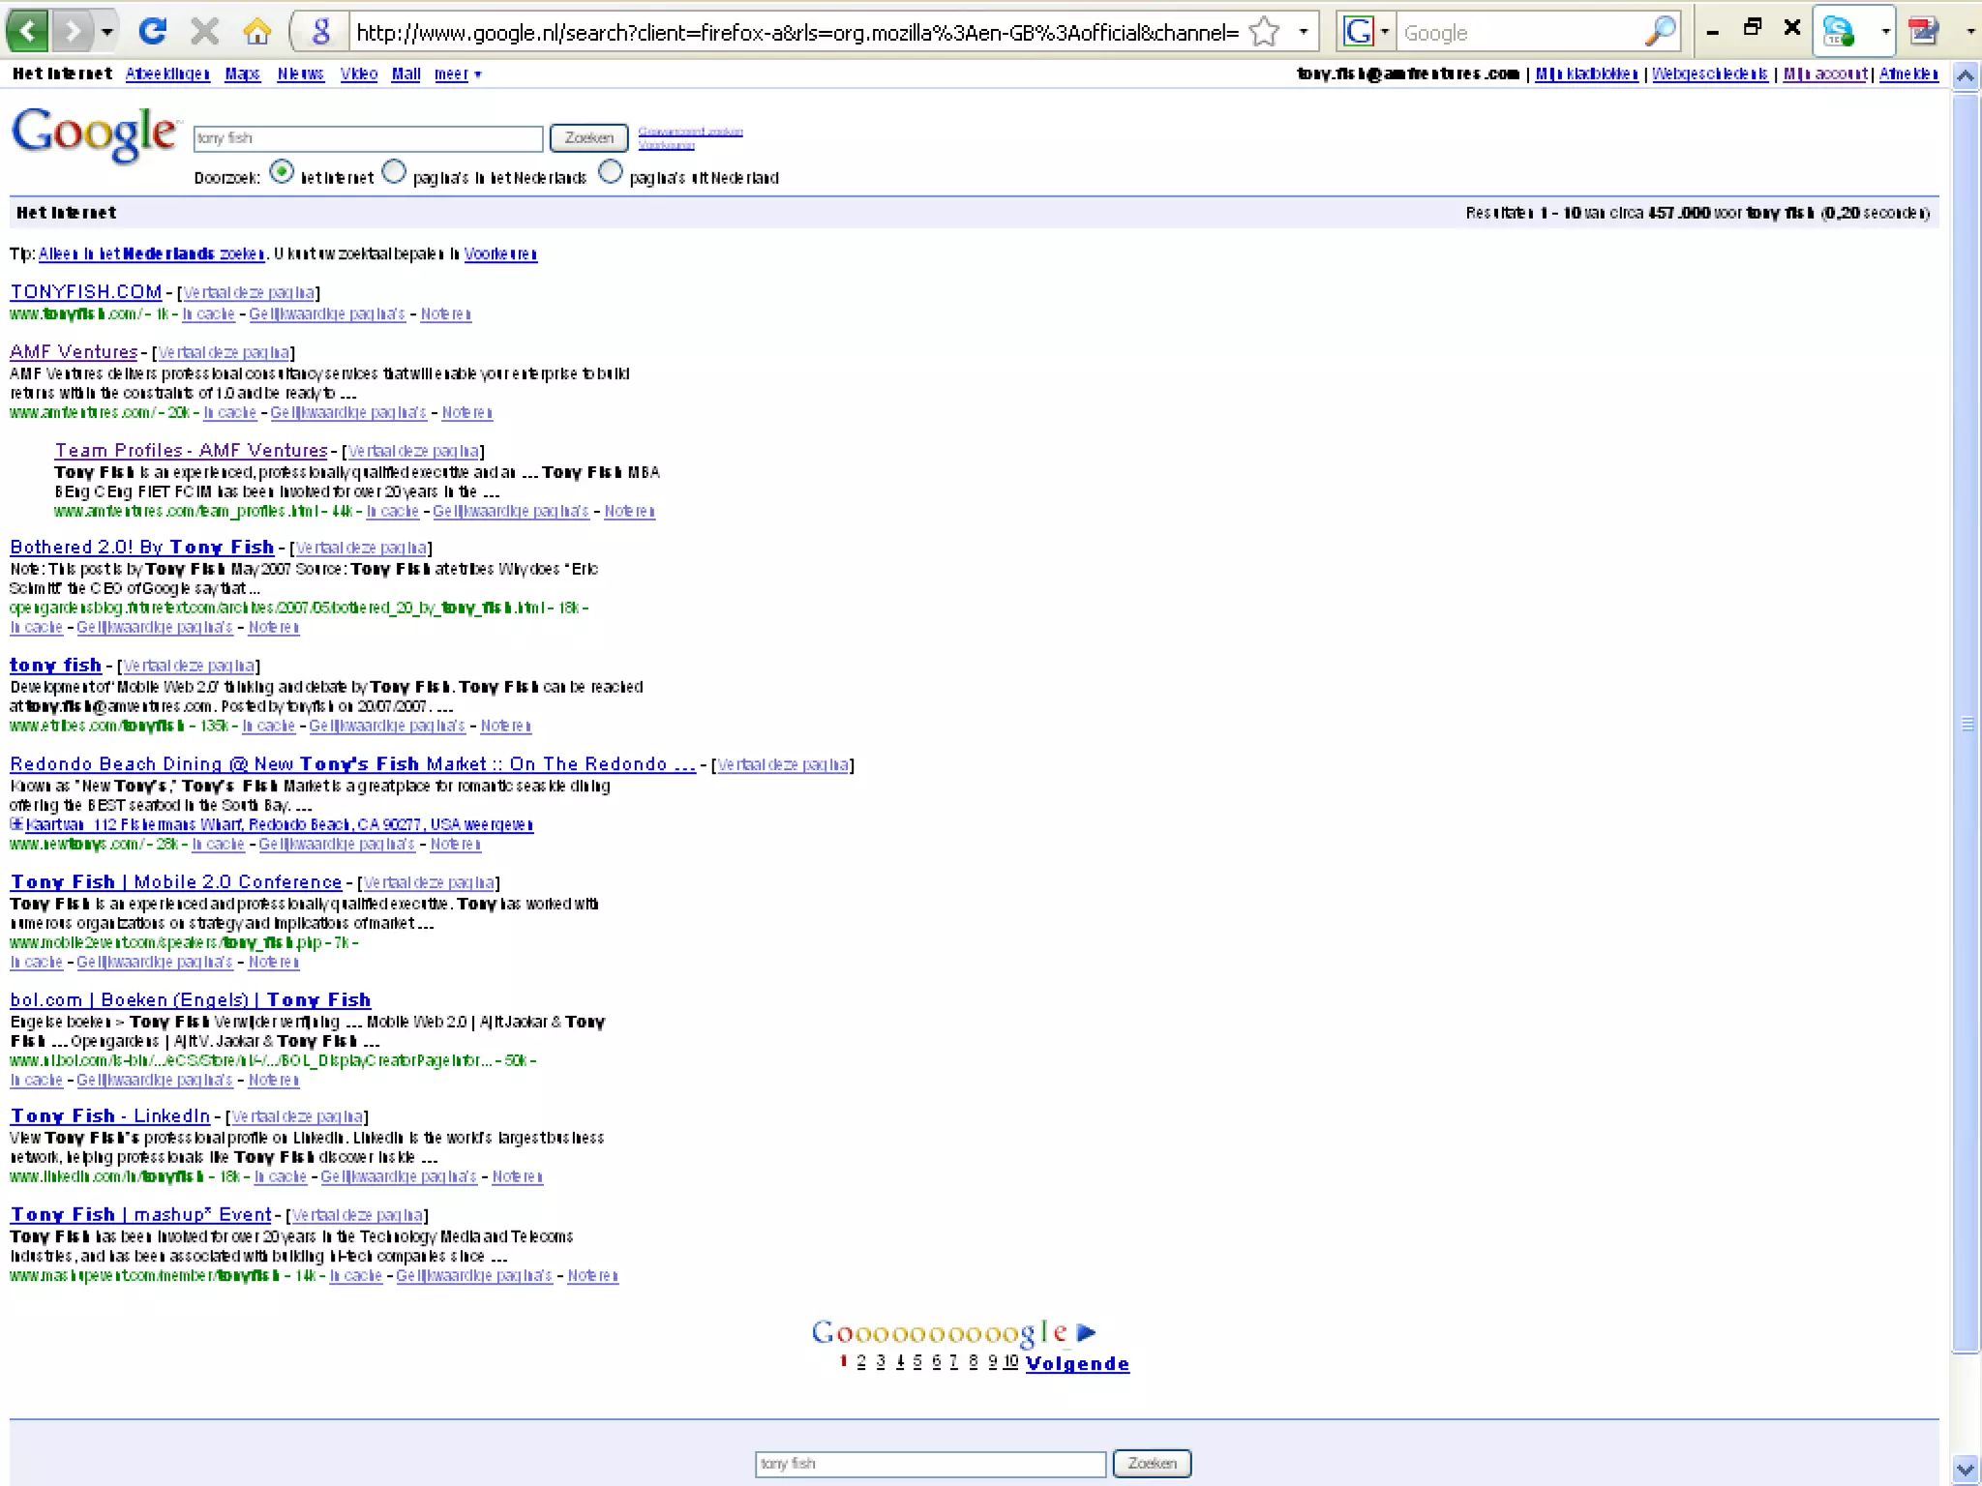The height and width of the screenshot is (1486, 1982).
Task: Click the vertical scrollbar thumb
Action: click(x=1966, y=723)
